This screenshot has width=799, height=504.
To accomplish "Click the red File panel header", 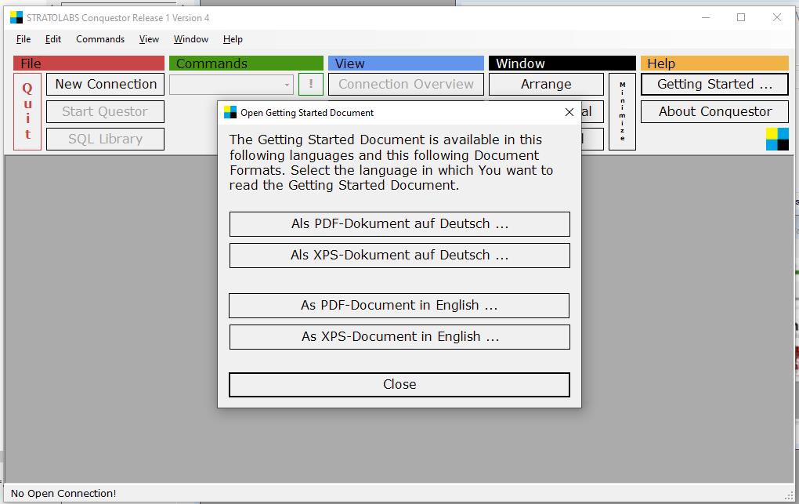I will click(x=89, y=63).
